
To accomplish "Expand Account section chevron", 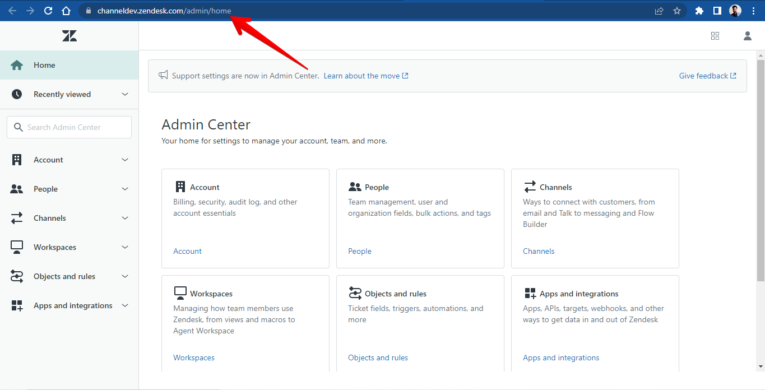I will (x=125, y=160).
